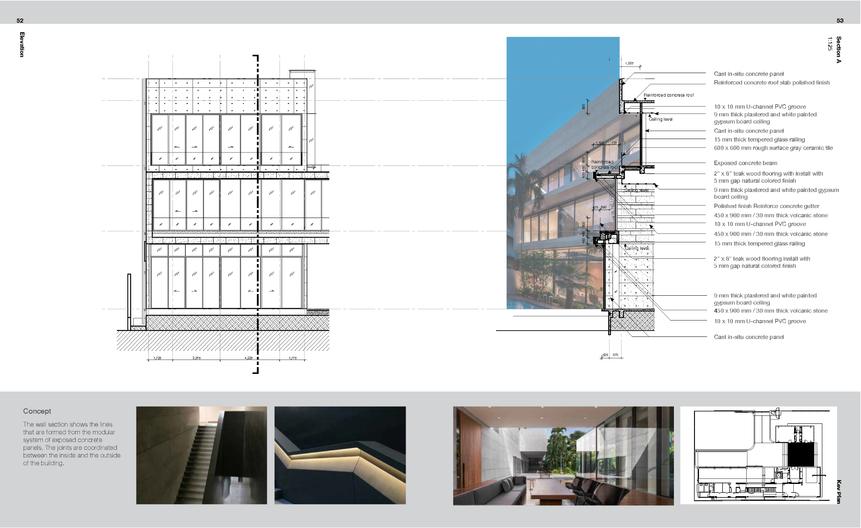This screenshot has width=861, height=528.
Task: Click the bottom 'Cast in-situ concrete panel' annotation
Action: (x=748, y=337)
